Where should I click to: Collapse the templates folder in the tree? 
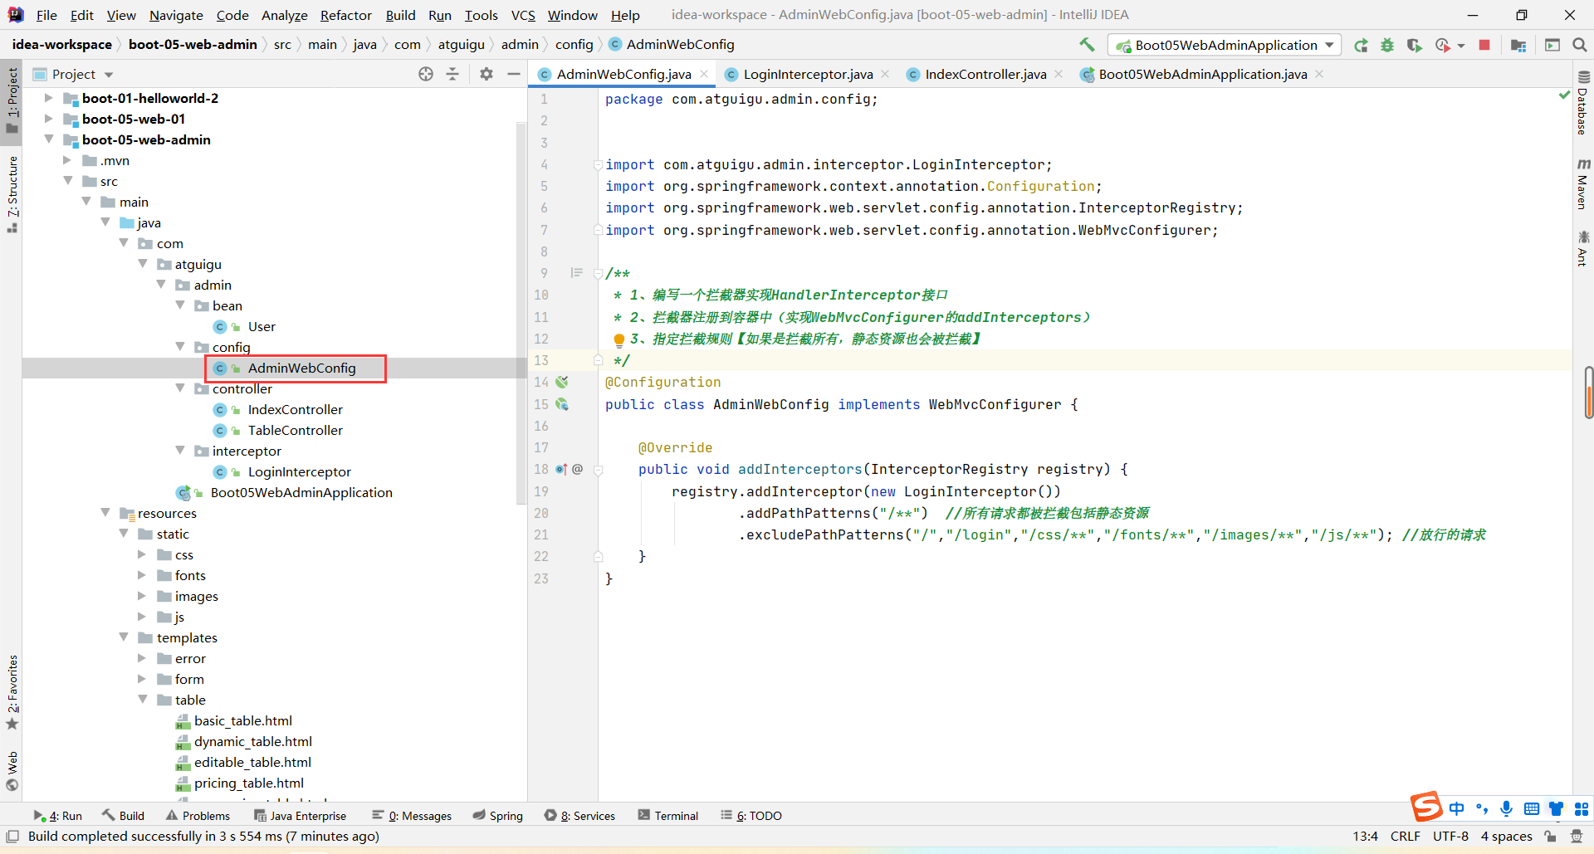tap(124, 637)
